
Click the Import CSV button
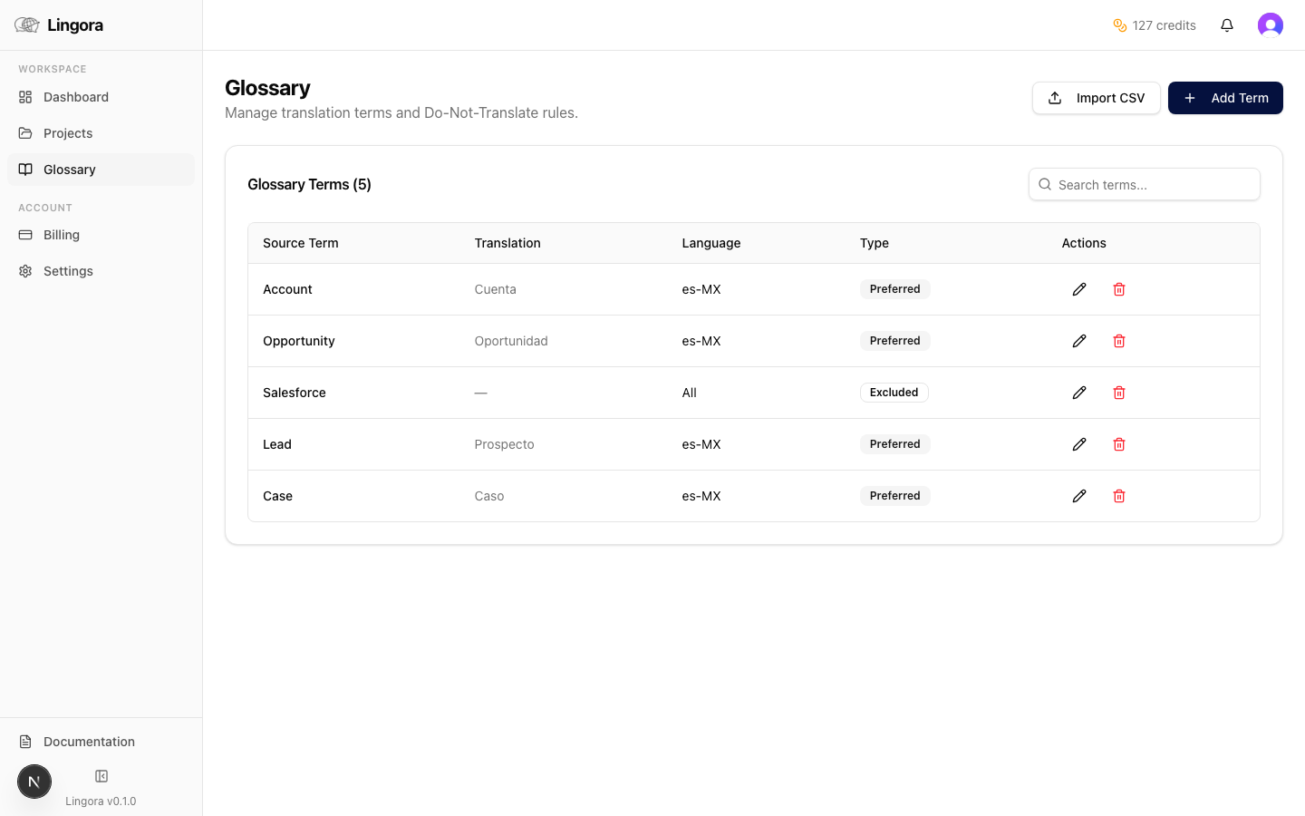point(1097,98)
